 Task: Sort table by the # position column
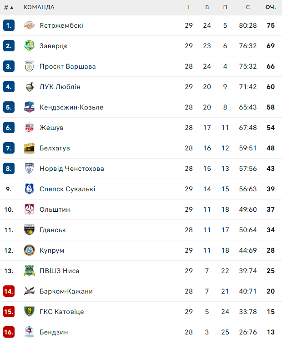(9, 7)
